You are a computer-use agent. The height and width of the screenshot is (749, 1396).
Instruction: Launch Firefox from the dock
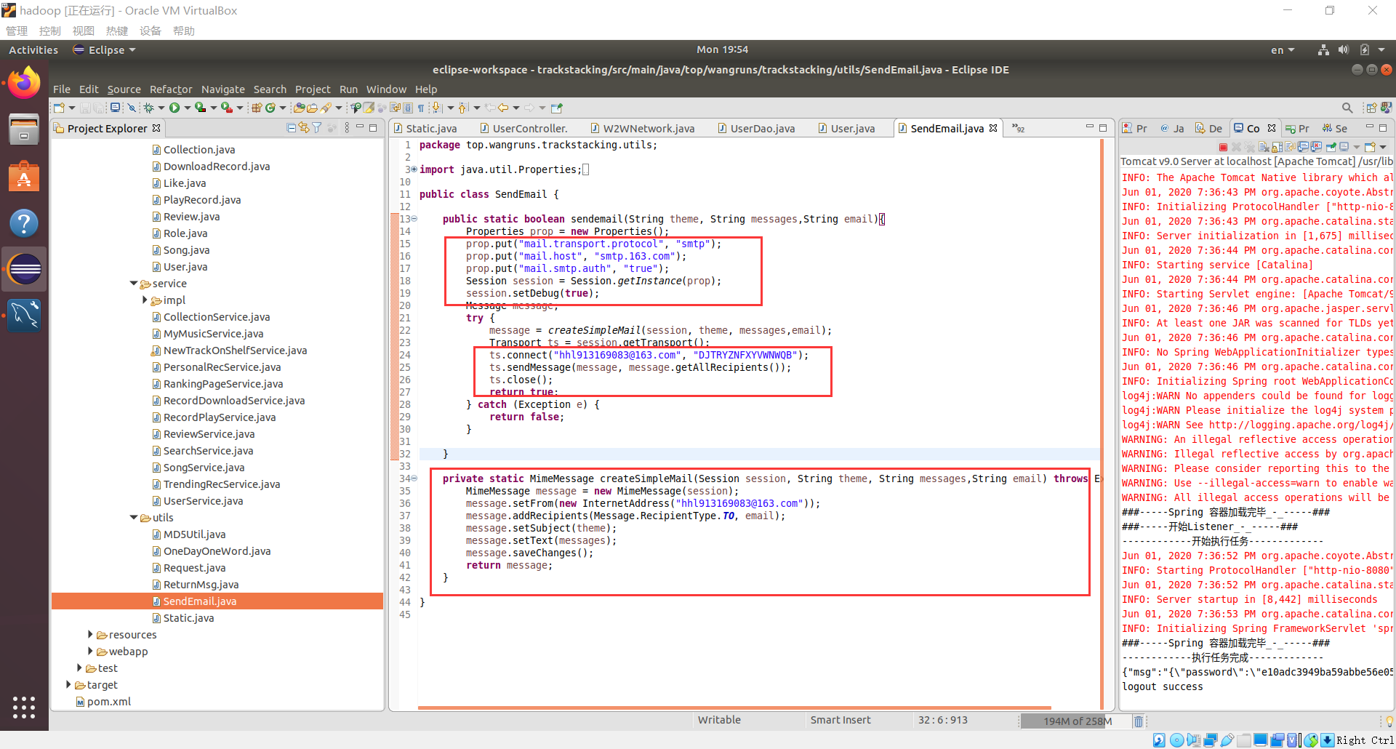(24, 83)
